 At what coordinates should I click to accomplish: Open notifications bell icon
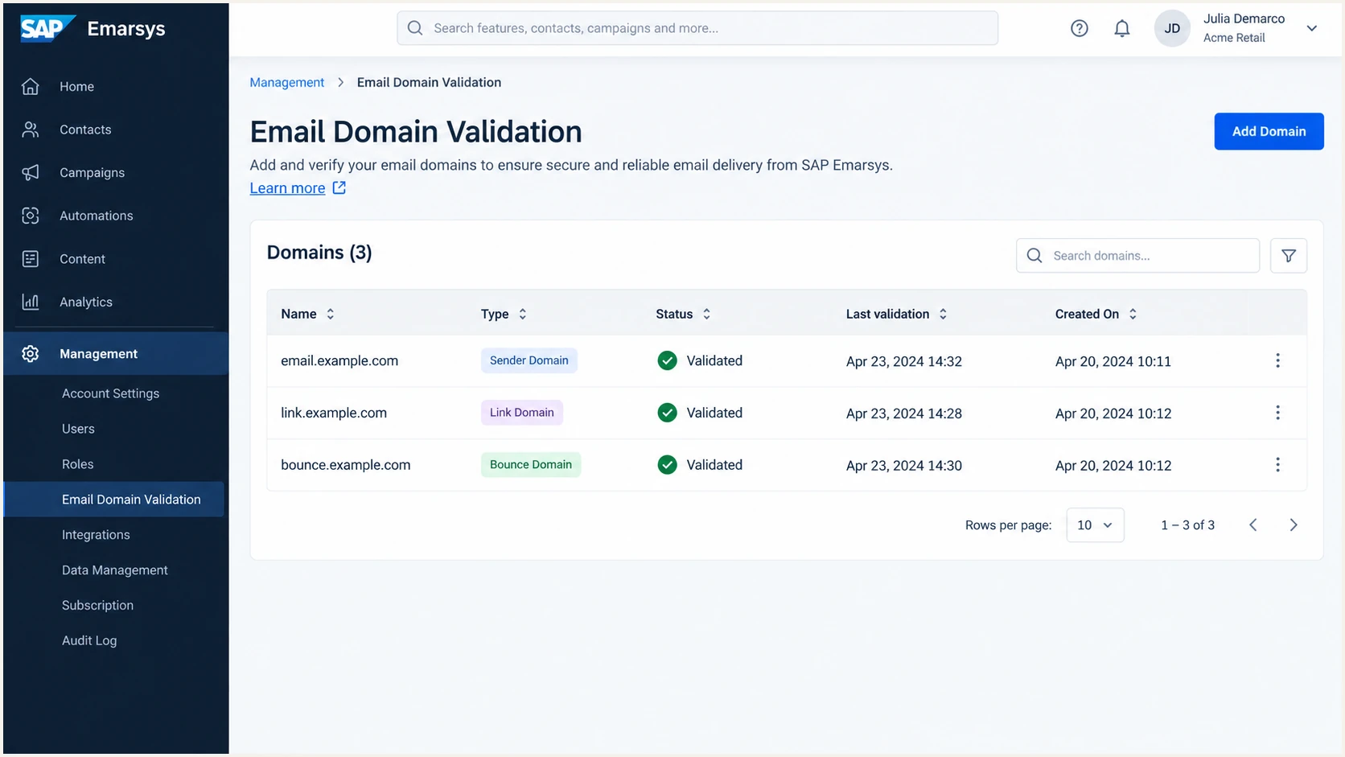coord(1122,28)
